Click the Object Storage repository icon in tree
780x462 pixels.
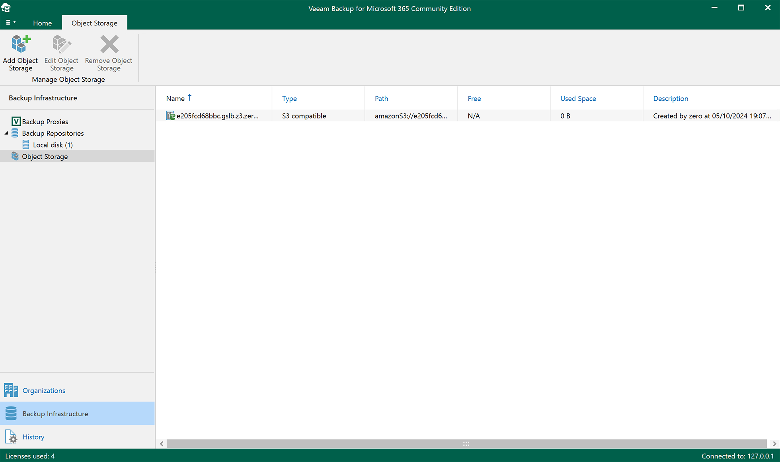15,156
